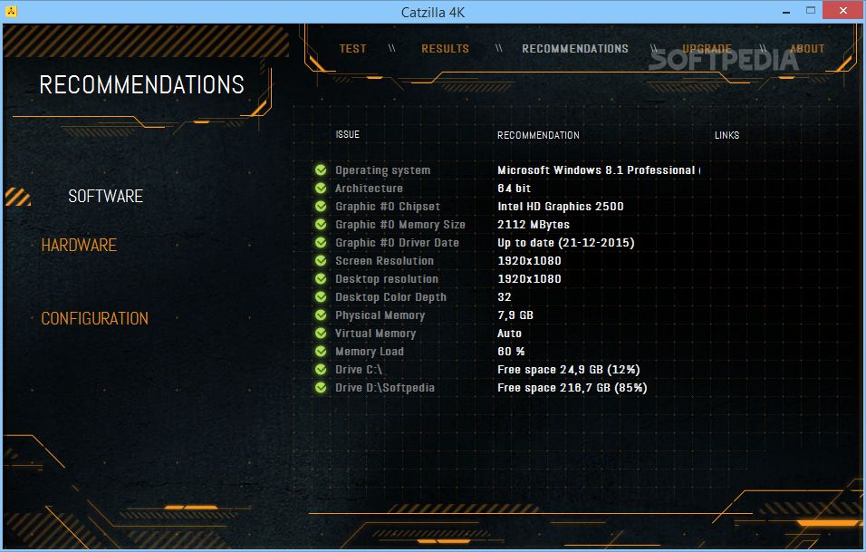
Task: Click the LINKS column header
Action: click(x=726, y=135)
